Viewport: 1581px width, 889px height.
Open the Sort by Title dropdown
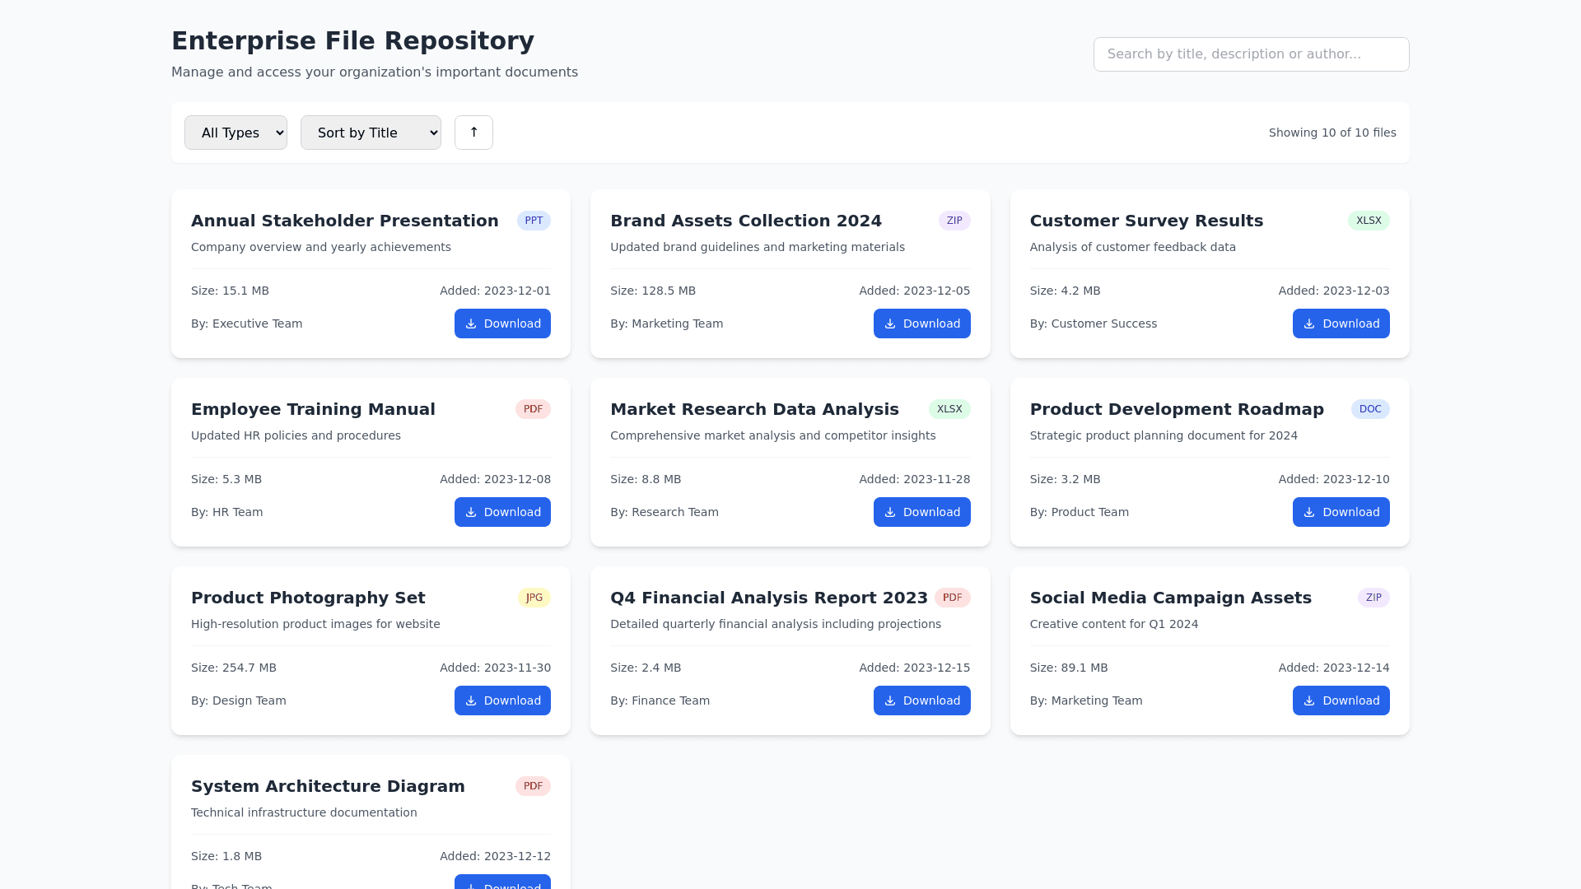point(371,133)
